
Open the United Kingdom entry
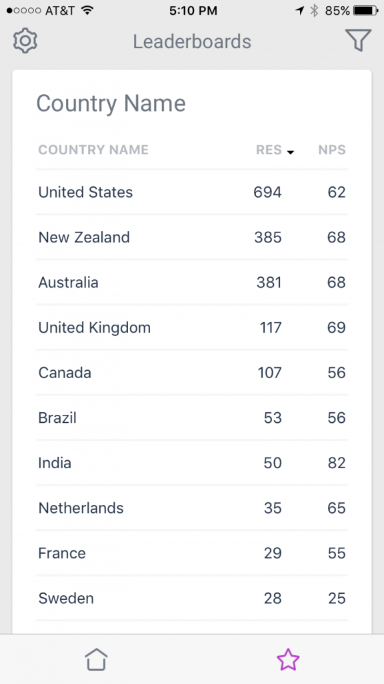pyautogui.click(x=192, y=327)
